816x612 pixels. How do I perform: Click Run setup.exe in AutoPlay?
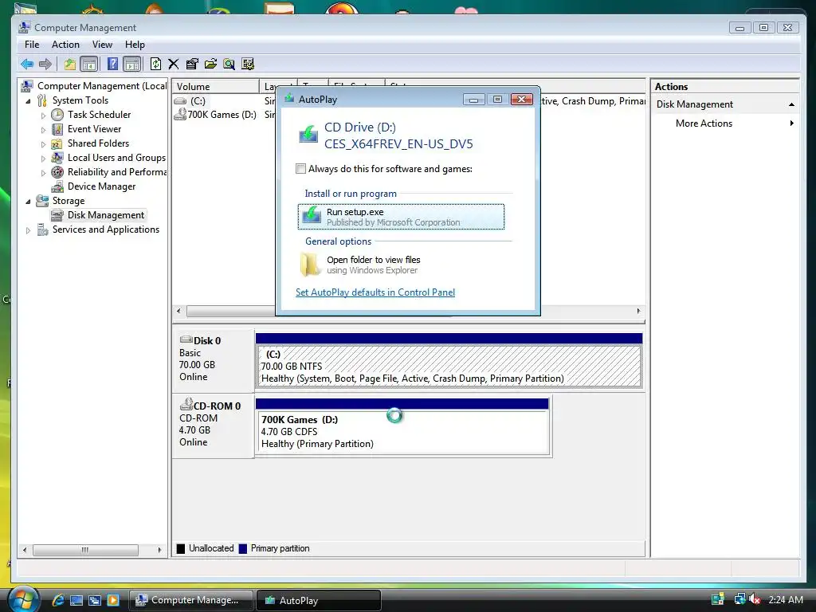pyautogui.click(x=401, y=217)
